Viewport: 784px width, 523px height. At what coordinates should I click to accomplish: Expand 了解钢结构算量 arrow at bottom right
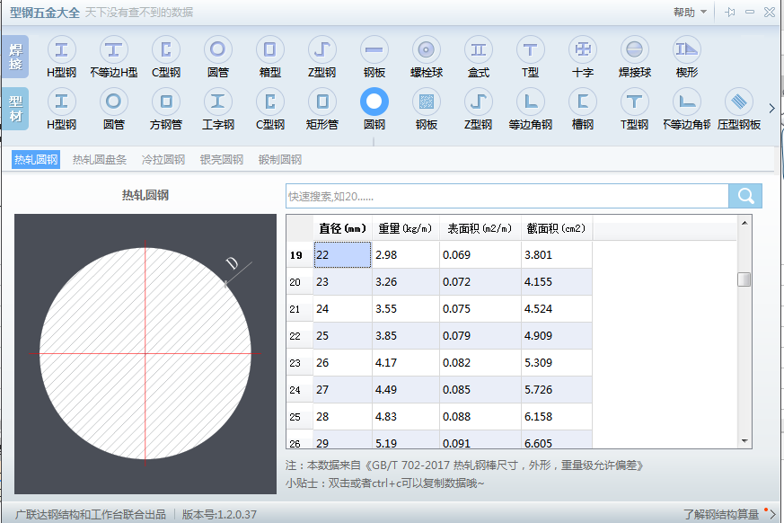(773, 514)
